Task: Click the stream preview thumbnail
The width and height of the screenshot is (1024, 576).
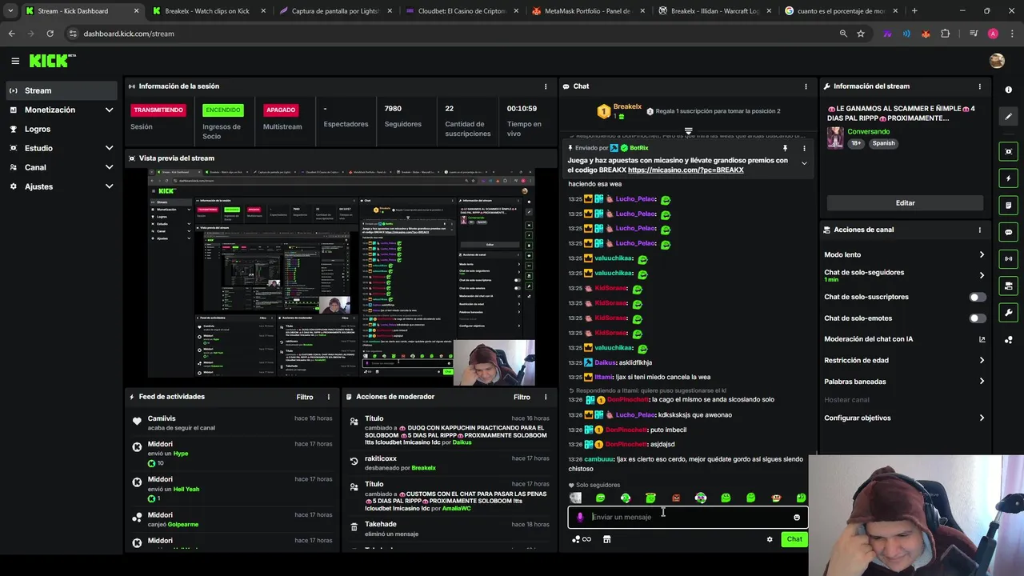Action: tap(342, 277)
